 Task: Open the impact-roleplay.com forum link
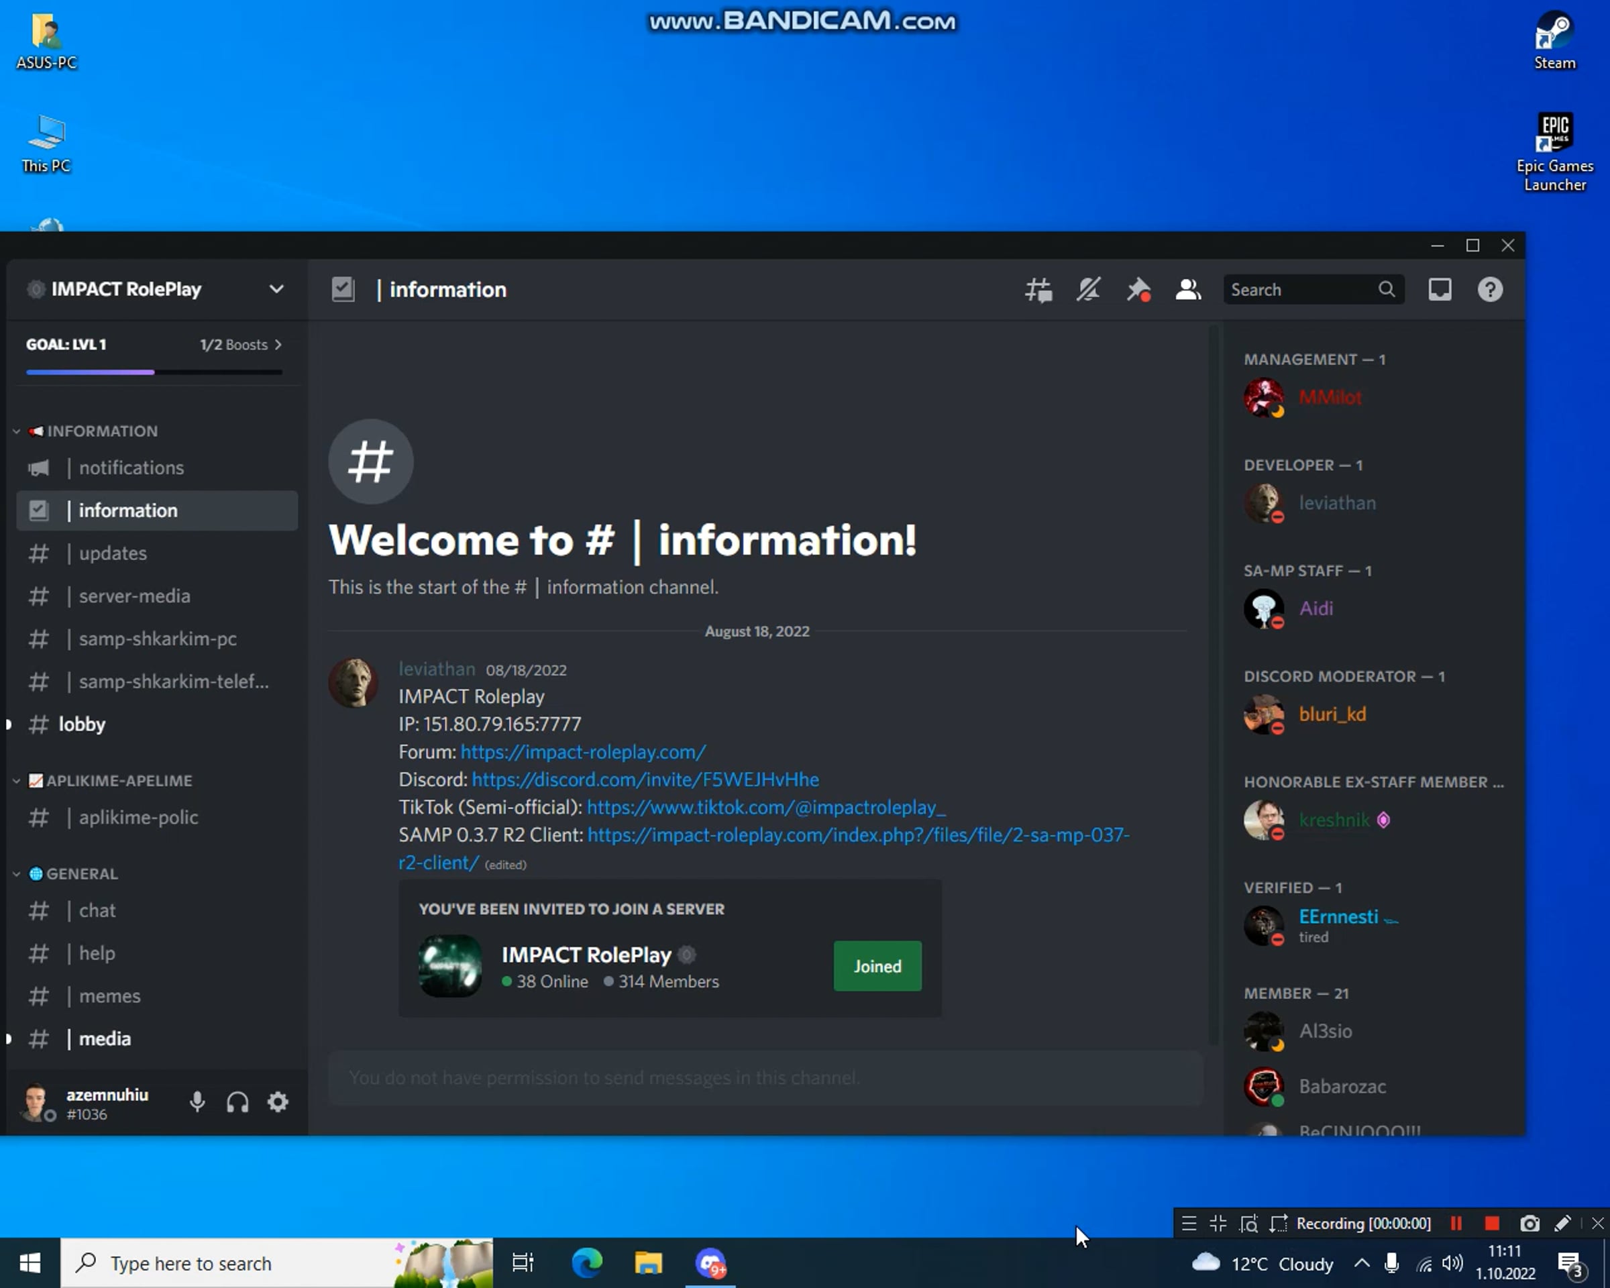[x=582, y=752]
